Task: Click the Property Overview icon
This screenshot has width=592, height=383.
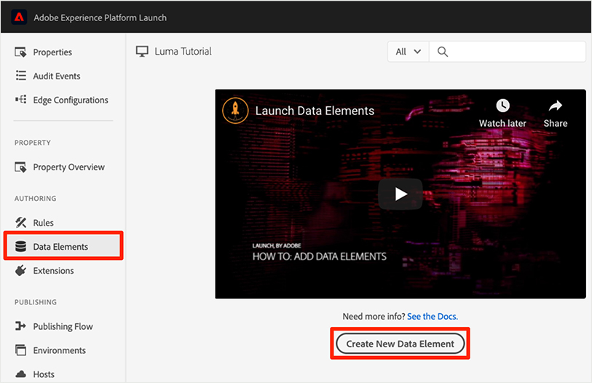Action: [x=20, y=167]
